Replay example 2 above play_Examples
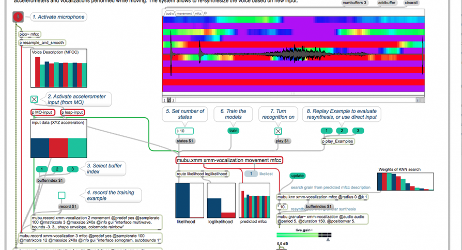The height and width of the screenshot is (250, 462). 342,131
